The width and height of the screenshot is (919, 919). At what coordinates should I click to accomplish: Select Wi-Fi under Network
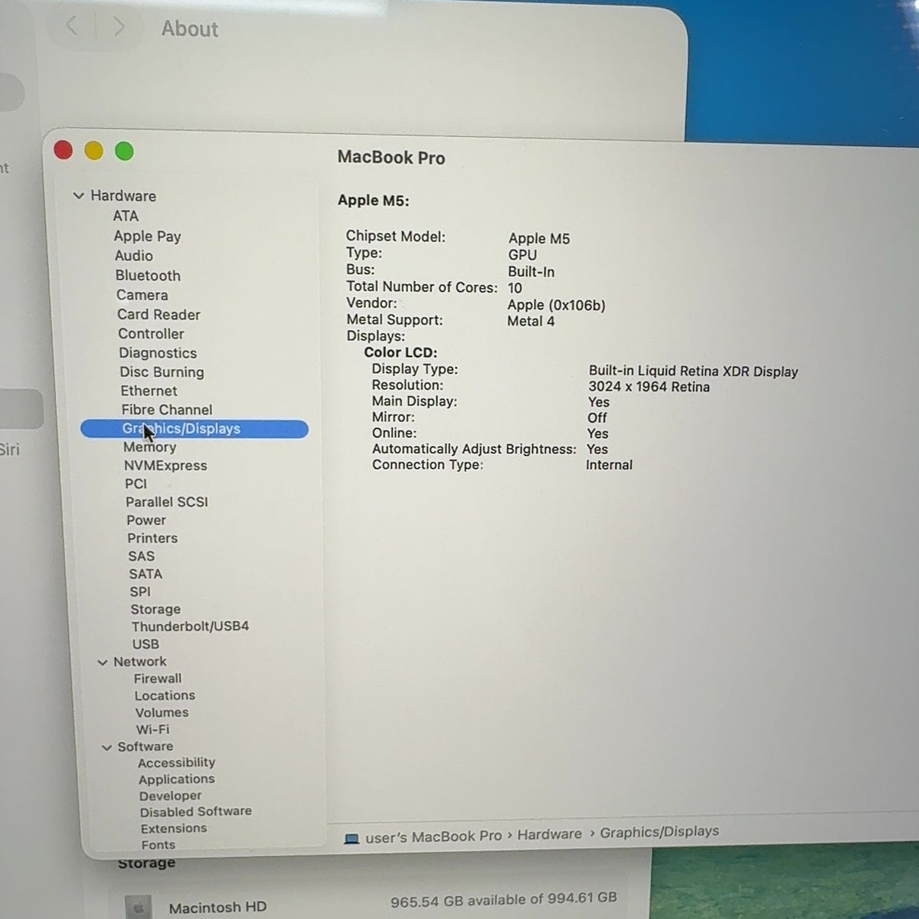tap(152, 730)
